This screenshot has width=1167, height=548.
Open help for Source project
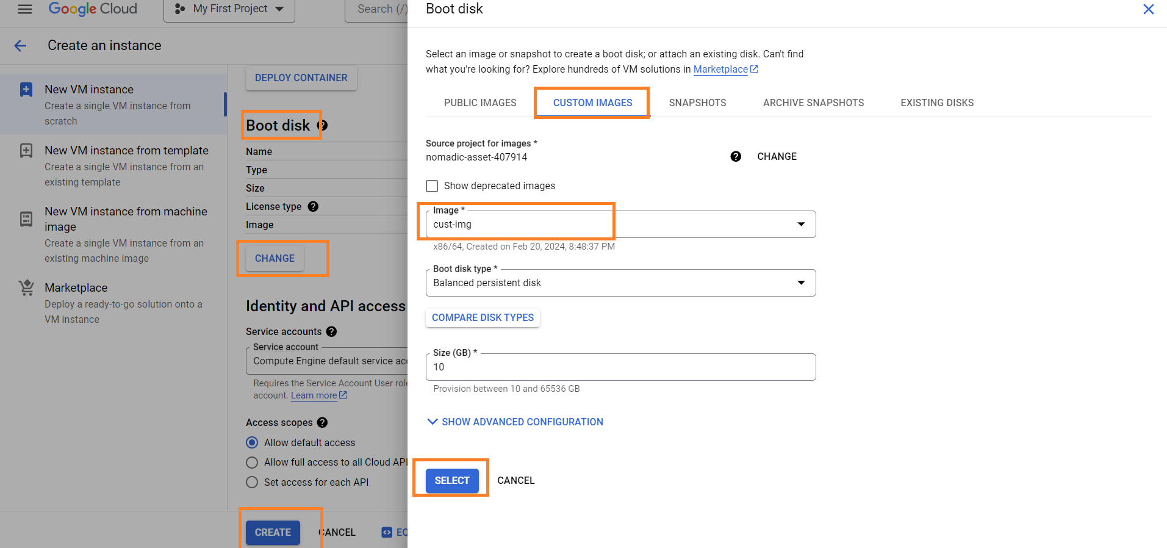pyautogui.click(x=736, y=157)
